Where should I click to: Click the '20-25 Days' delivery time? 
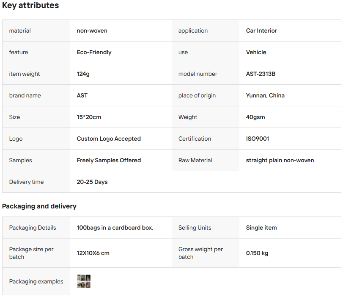click(92, 182)
